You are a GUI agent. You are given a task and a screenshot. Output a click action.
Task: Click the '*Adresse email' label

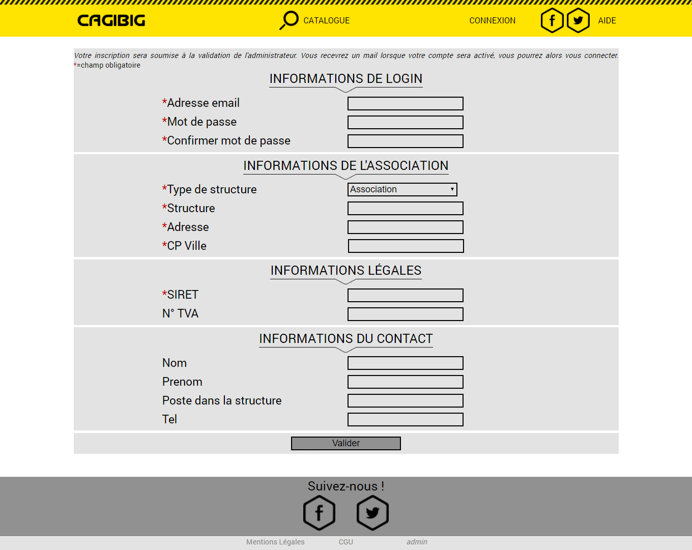pos(200,103)
